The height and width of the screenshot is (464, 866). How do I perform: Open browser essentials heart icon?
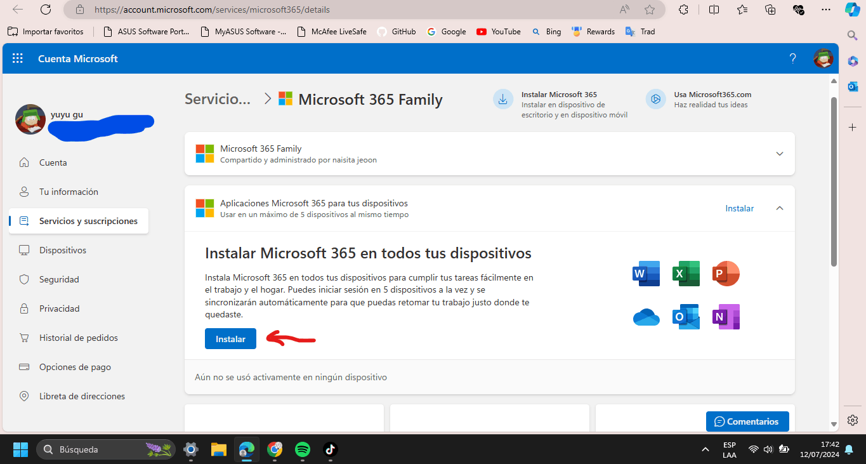tap(799, 10)
